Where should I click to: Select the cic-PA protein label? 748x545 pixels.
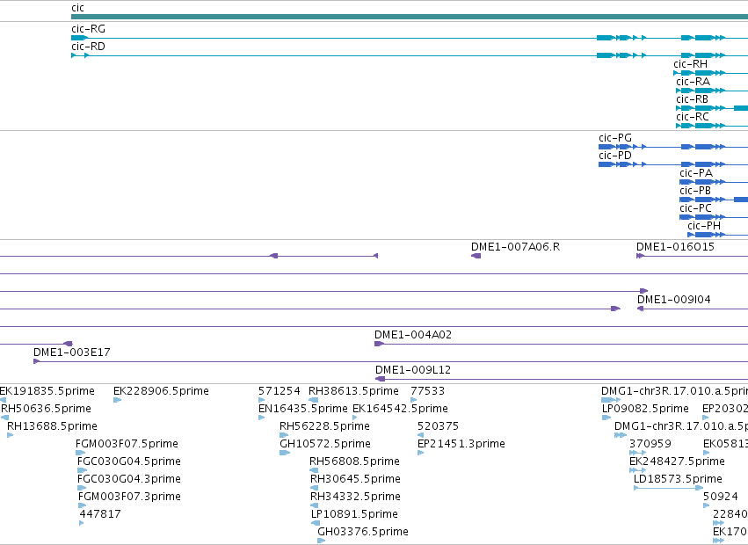[696, 173]
